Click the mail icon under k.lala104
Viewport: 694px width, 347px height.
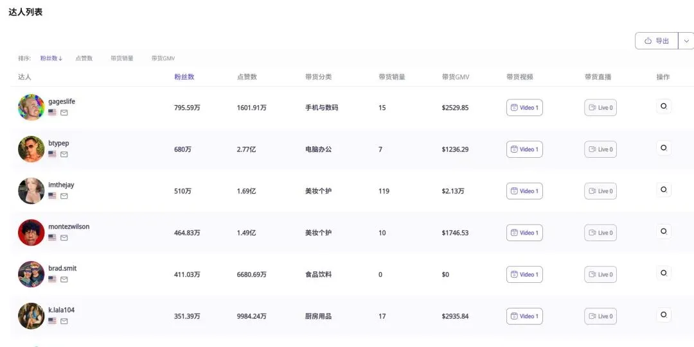64,321
